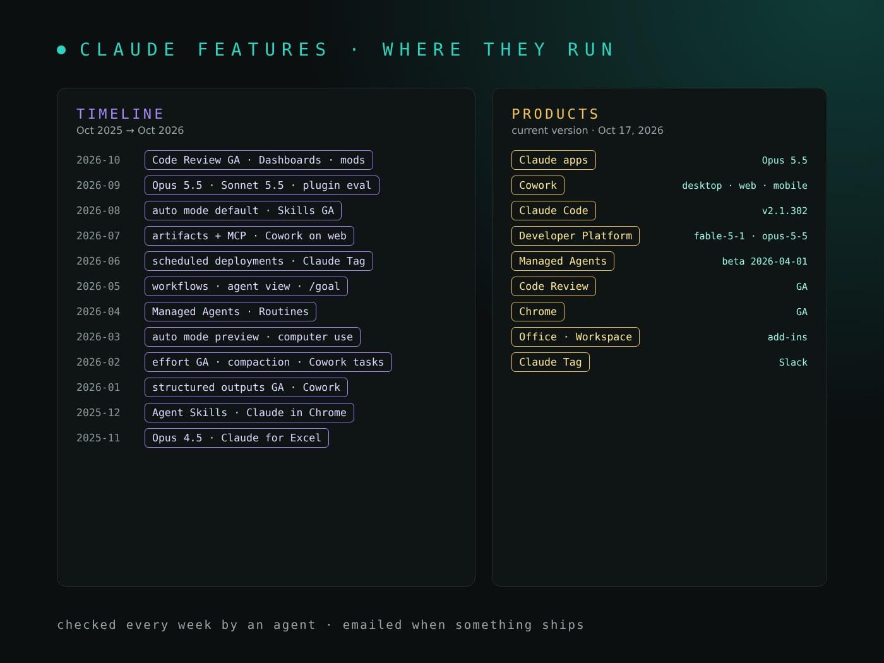This screenshot has height=663, width=884.
Task: Click the teal dot beside the page title
Action: (61, 50)
